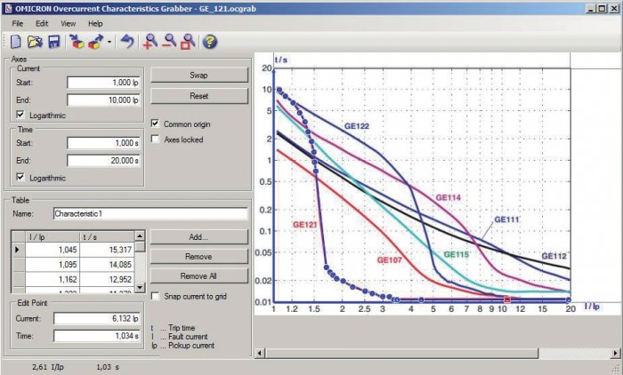Open the Edit menu

(x=42, y=24)
